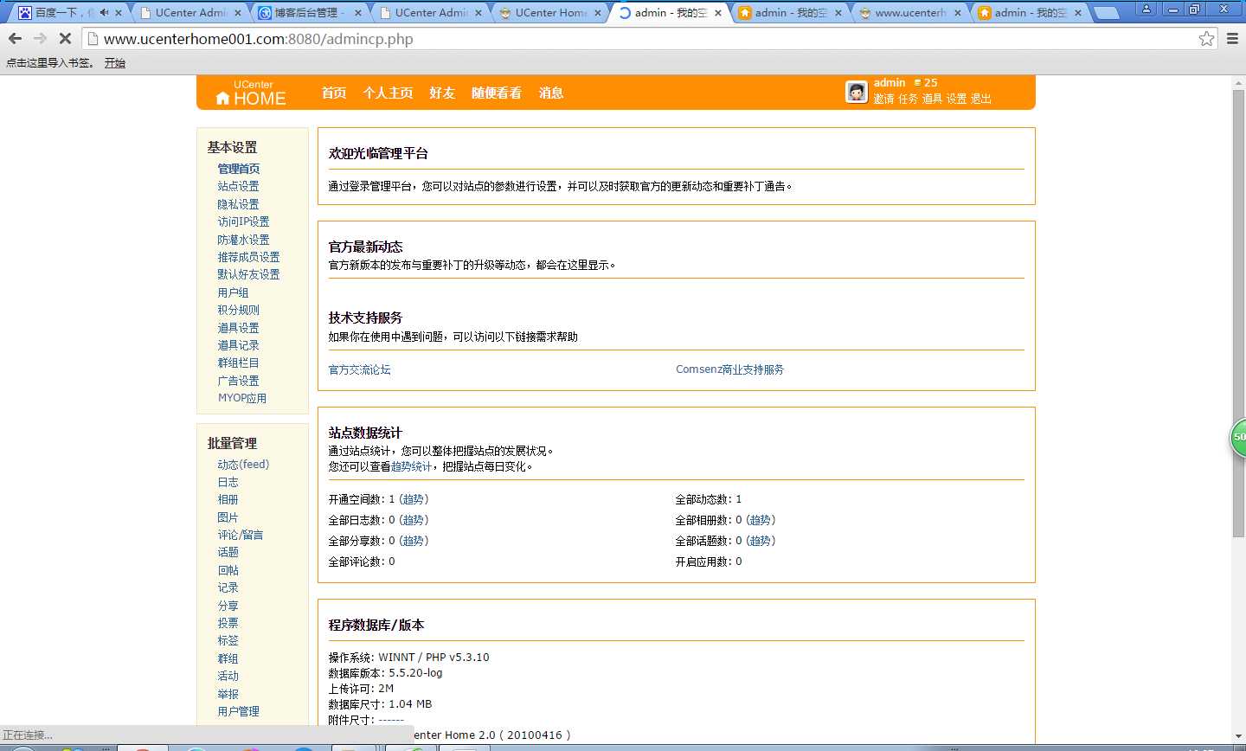The image size is (1246, 751).
Task: Click the 道具 link in the header
Action: click(932, 99)
